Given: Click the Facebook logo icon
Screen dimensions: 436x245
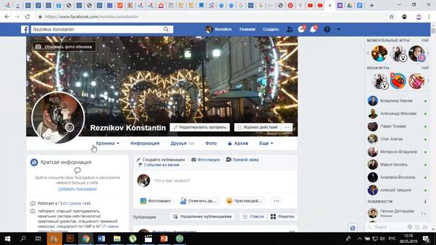Looking at the screenshot, I should 25,29.
